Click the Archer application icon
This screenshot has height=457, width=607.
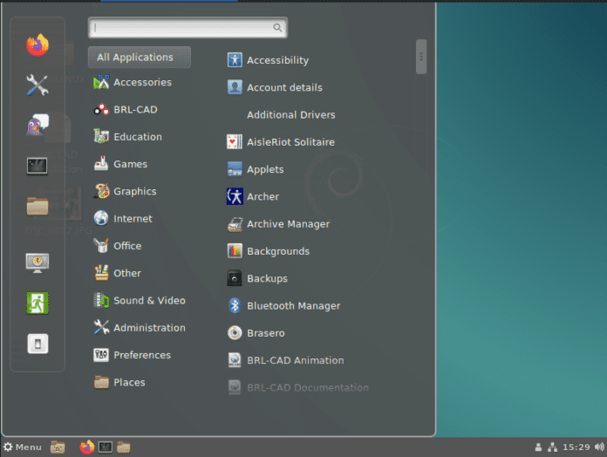point(235,196)
